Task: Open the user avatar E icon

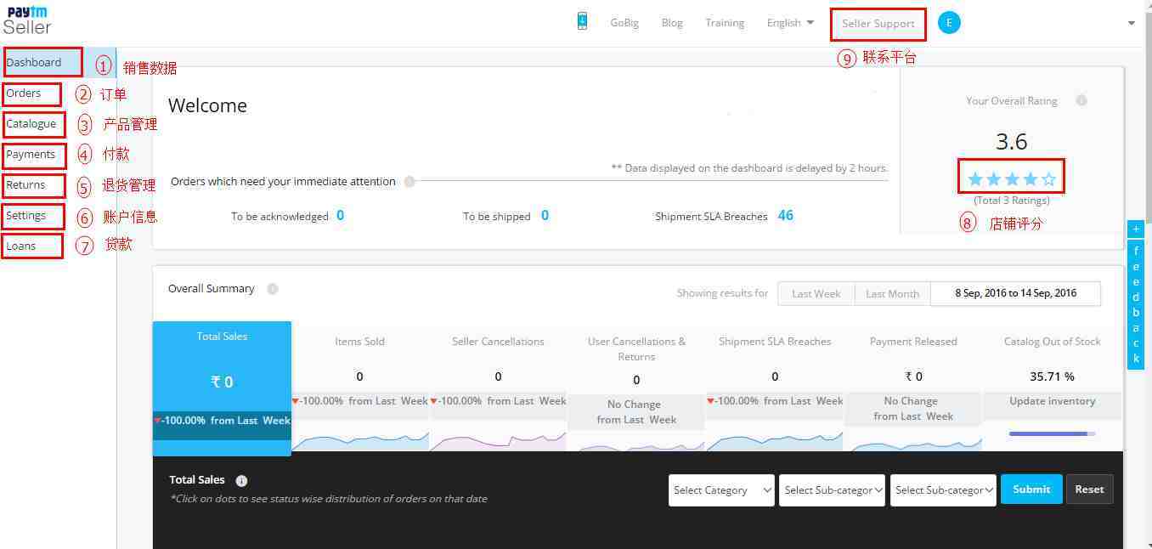Action: pos(949,23)
